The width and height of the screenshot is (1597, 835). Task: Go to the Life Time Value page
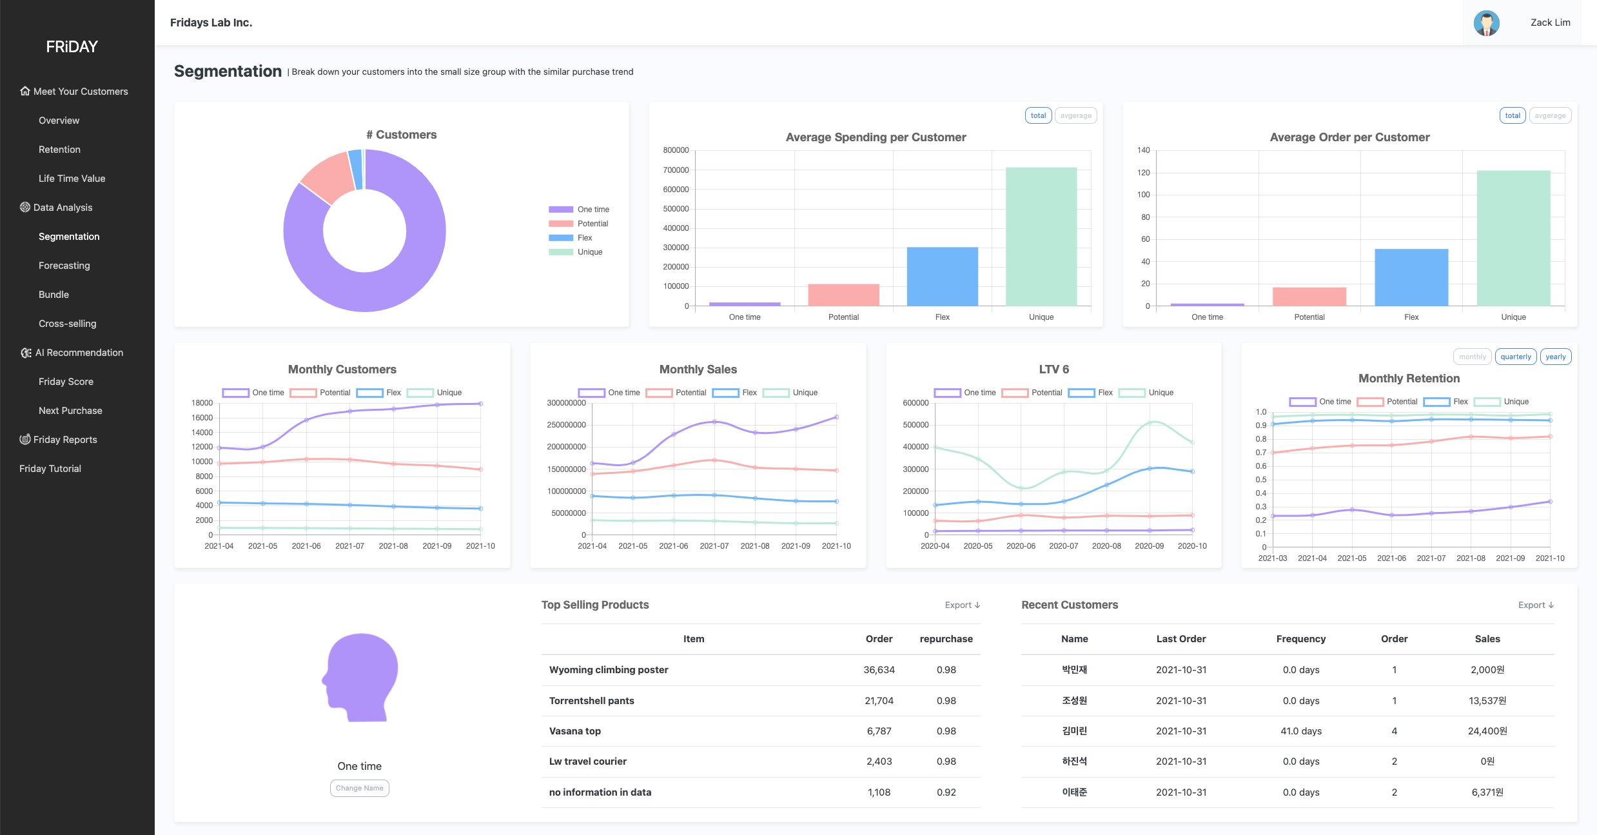72,179
